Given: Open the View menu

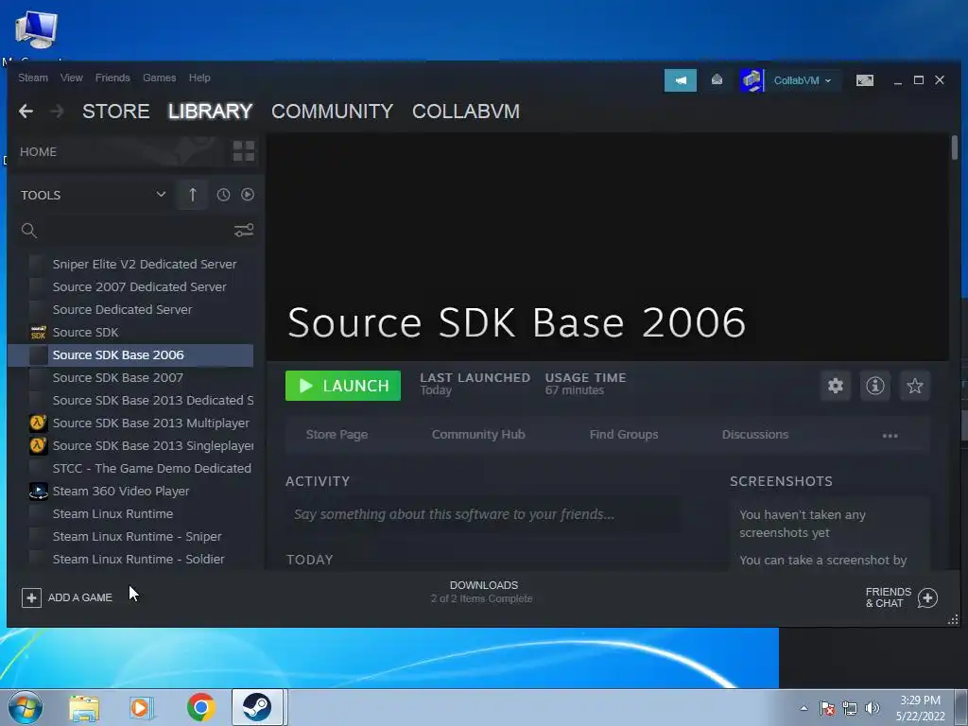Looking at the screenshot, I should click(72, 78).
